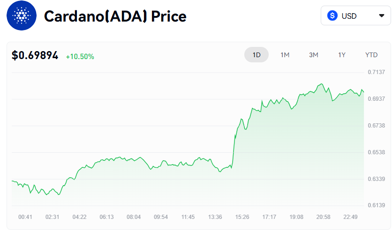Click the 0.6139 price axis label
Image resolution: width=392 pixels, height=233 pixels.
376,205
